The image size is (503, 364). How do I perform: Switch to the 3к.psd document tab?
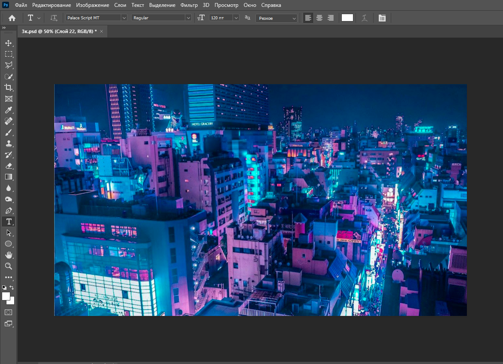point(59,31)
